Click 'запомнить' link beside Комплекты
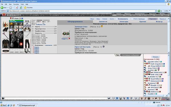The height and width of the screenshot is (107, 171). tap(49, 45)
